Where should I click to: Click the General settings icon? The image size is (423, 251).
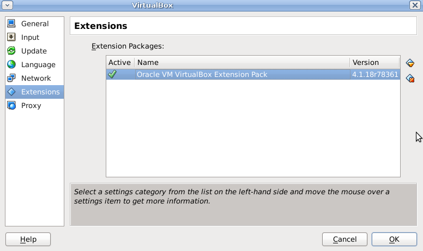pyautogui.click(x=11, y=23)
